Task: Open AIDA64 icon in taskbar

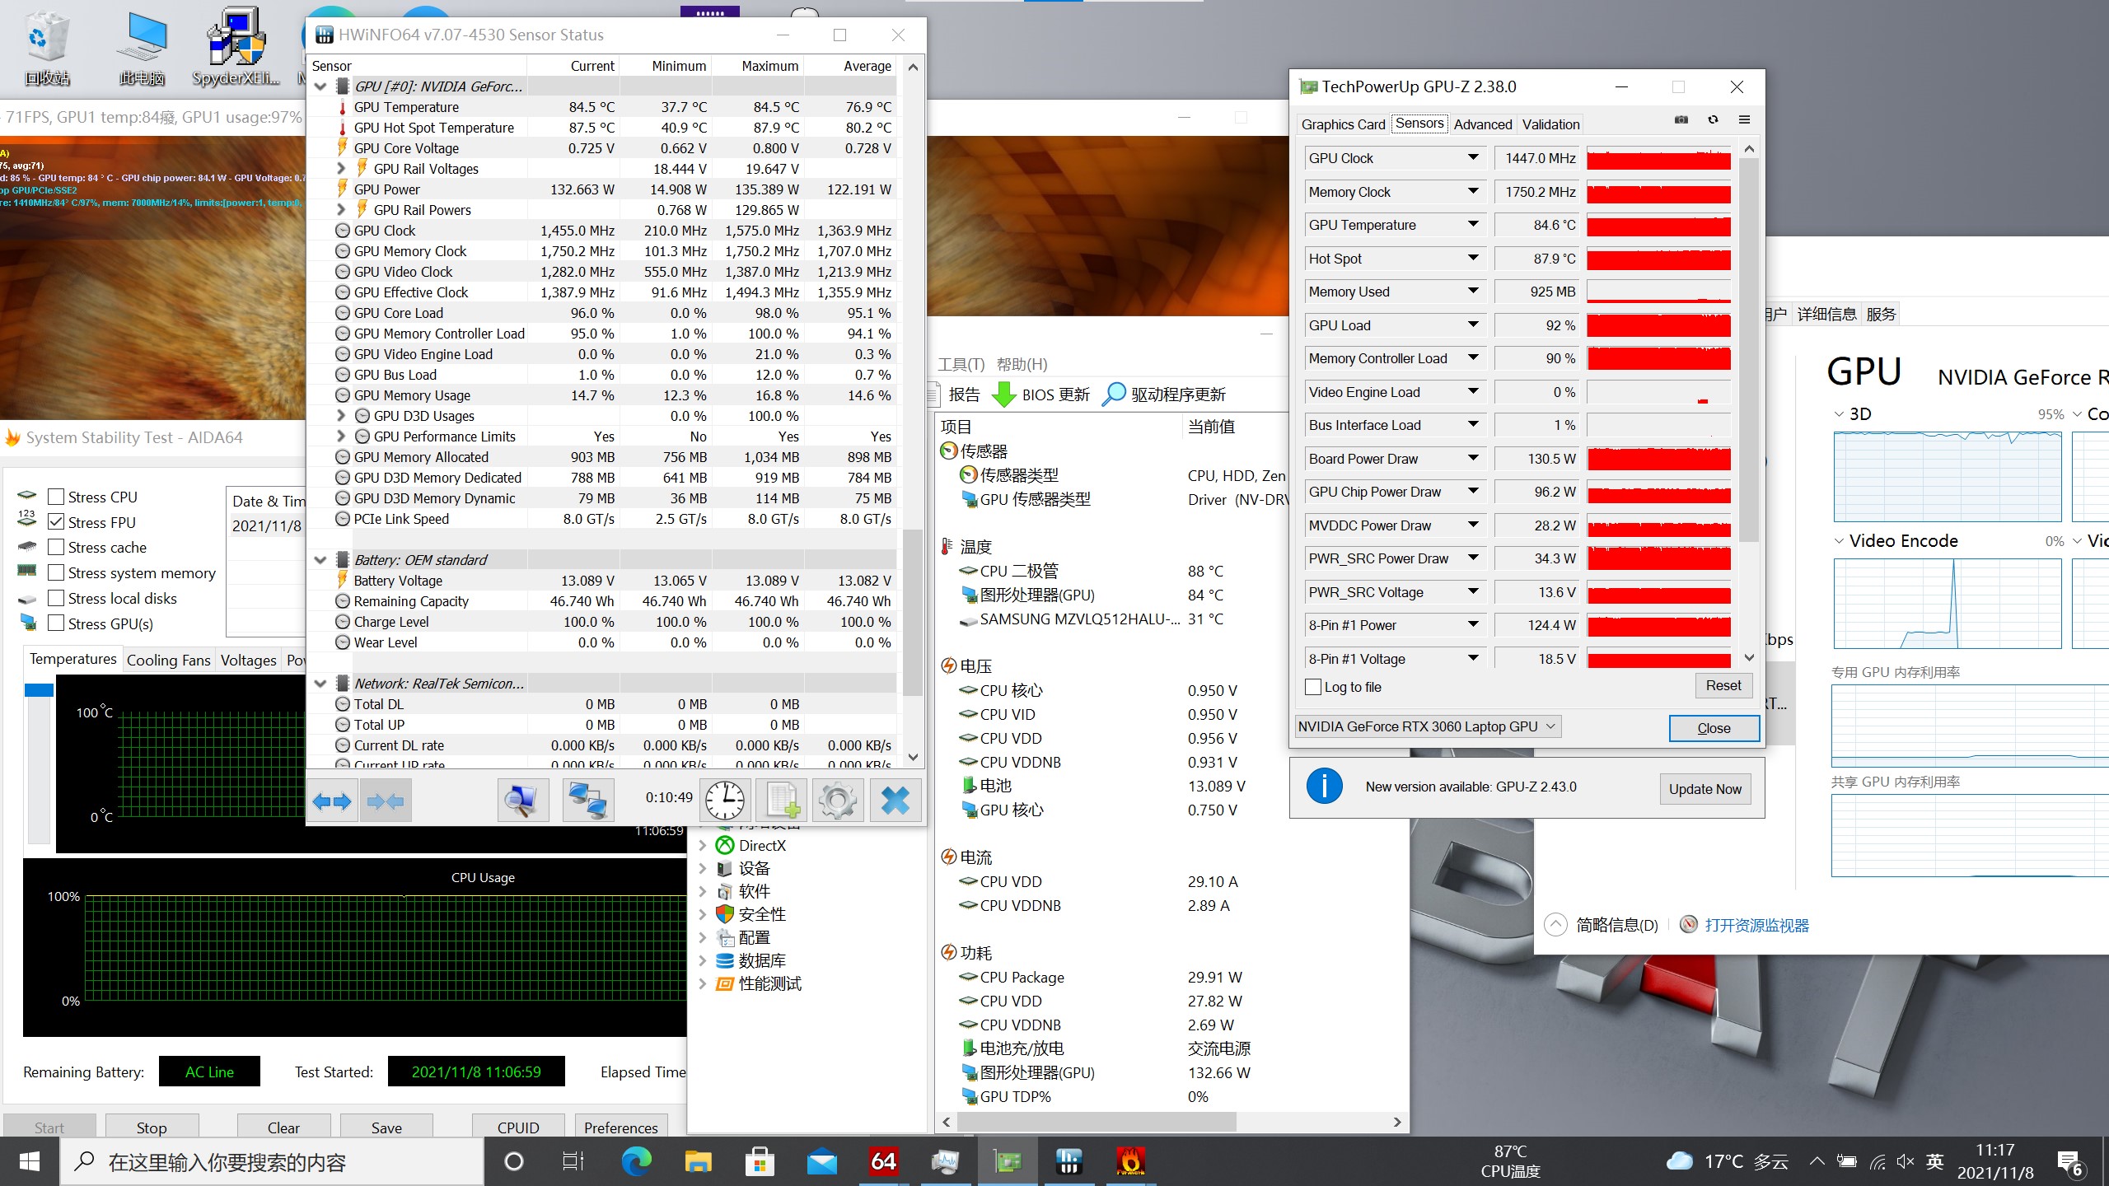Action: pos(882,1162)
